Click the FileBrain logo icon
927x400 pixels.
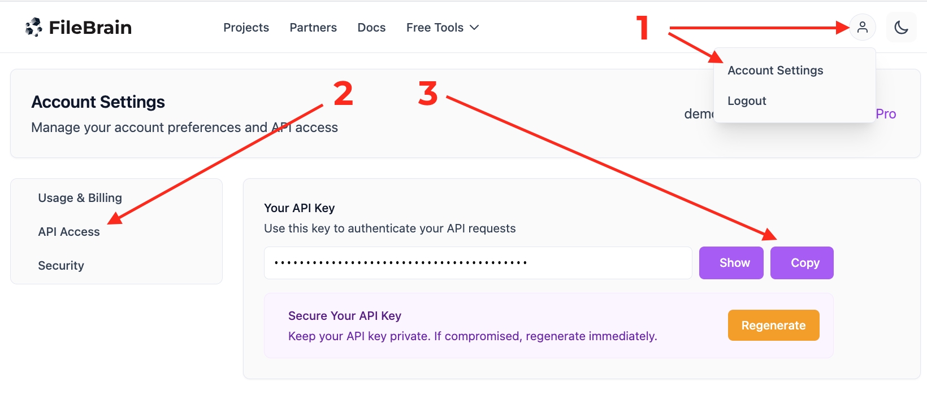coord(34,27)
